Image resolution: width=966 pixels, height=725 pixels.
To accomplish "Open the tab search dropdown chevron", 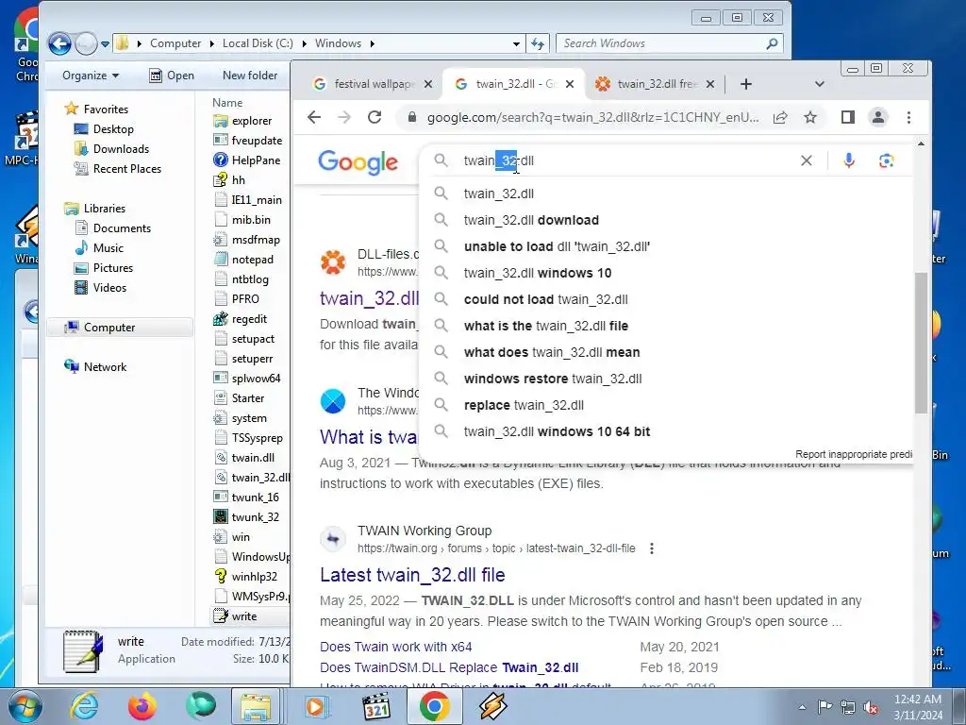I will tap(820, 84).
